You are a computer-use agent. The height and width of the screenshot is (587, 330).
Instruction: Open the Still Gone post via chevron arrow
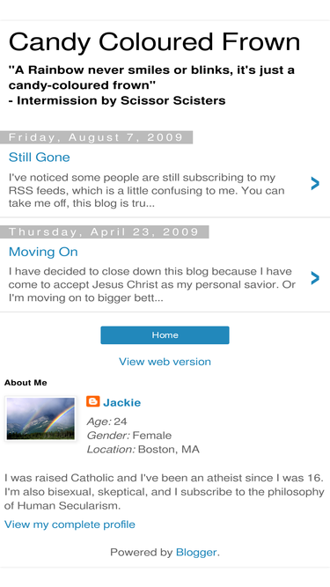pos(315,183)
